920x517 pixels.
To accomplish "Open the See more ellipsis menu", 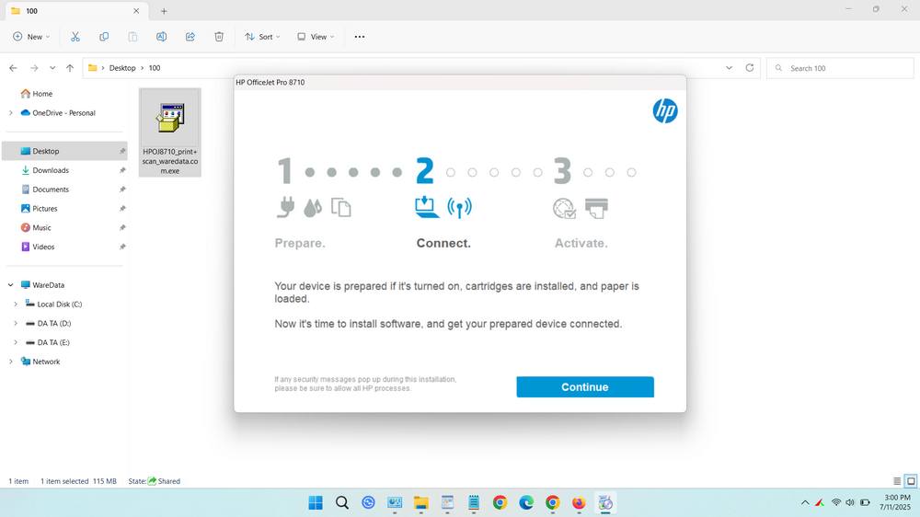I will 360,37.
